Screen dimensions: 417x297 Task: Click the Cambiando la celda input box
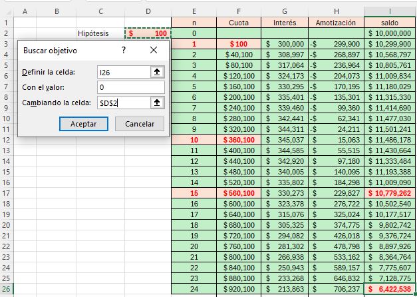pos(122,102)
